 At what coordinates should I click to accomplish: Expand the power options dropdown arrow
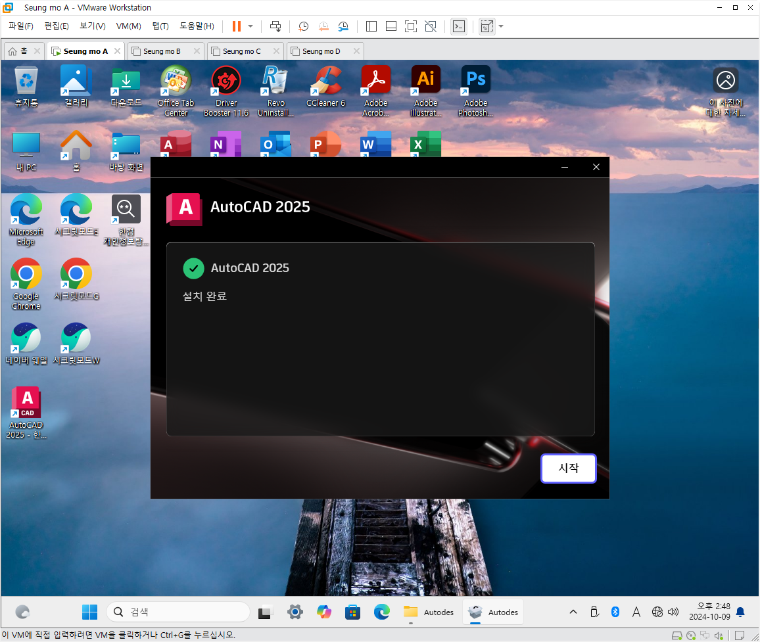(x=250, y=26)
